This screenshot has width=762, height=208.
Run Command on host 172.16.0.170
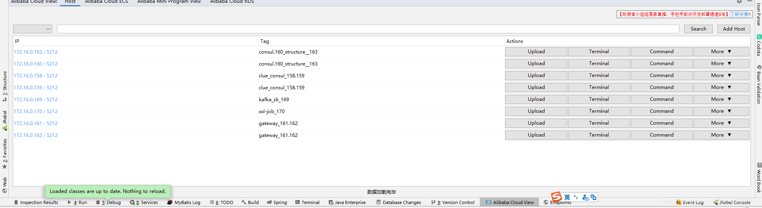pos(662,111)
